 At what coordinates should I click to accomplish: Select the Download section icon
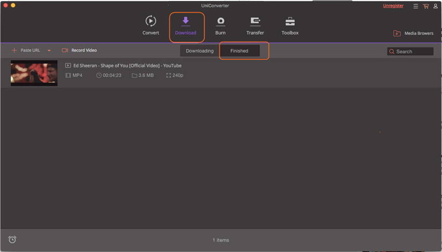pyautogui.click(x=186, y=21)
